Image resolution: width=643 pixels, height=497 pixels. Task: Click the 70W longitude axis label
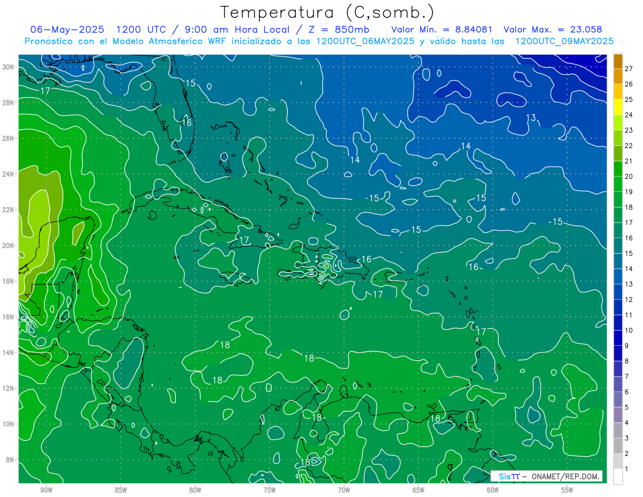click(344, 491)
